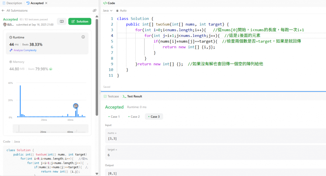Click the history icon on Accepted tab
This screenshot has height=176, width=326.
coord(28,3)
